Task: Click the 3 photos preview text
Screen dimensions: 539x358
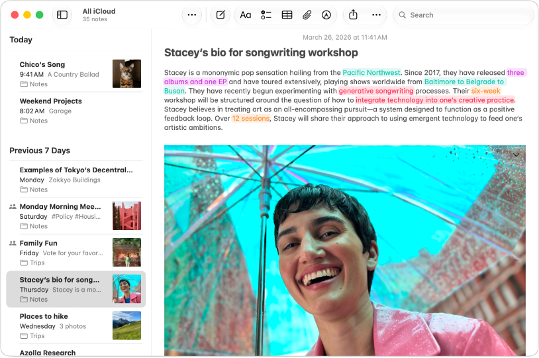Action: tap(73, 326)
